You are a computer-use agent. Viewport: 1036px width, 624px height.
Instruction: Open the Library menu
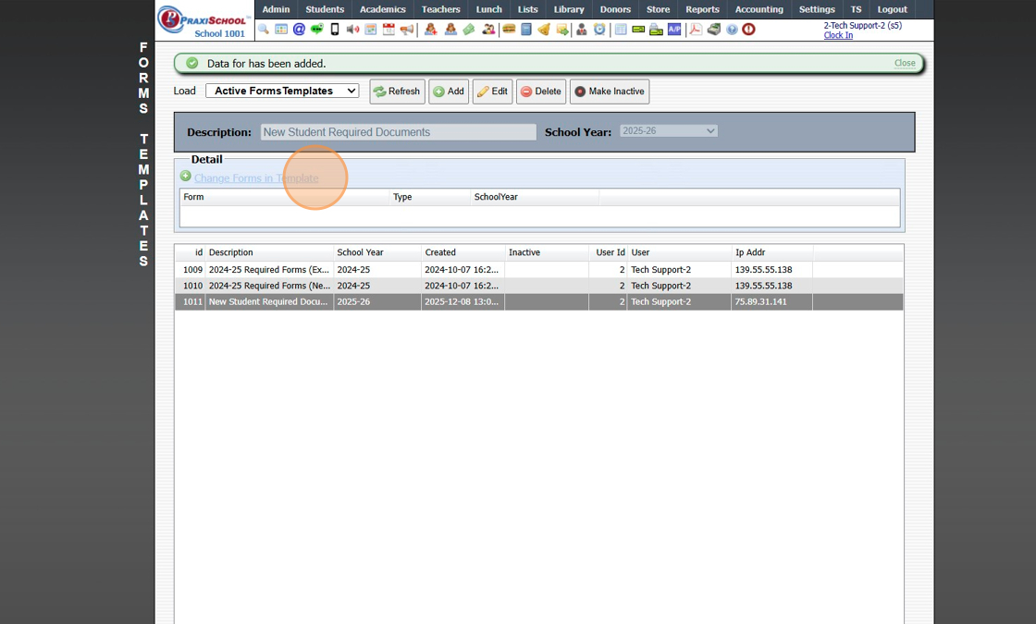pos(568,9)
